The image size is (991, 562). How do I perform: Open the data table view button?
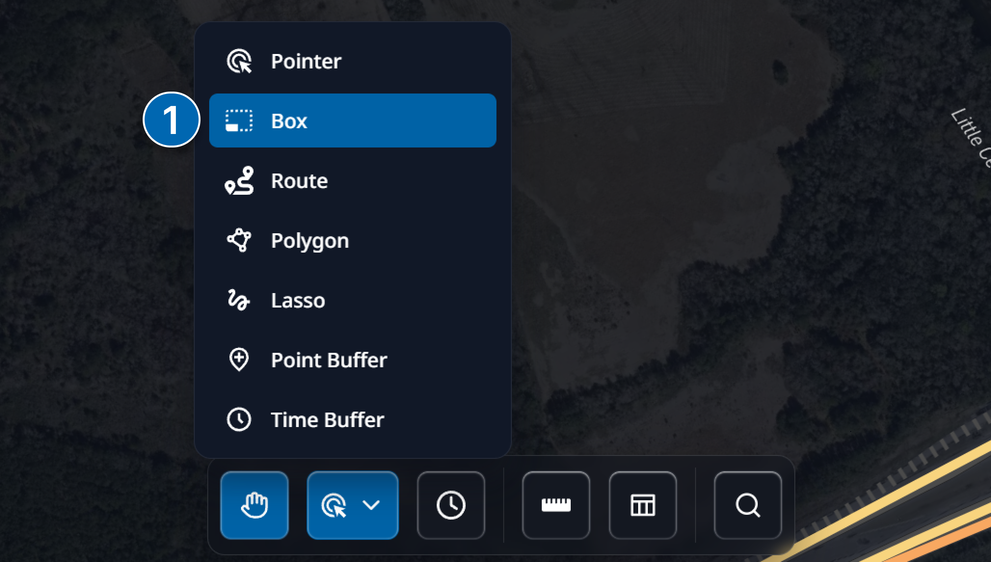click(643, 505)
